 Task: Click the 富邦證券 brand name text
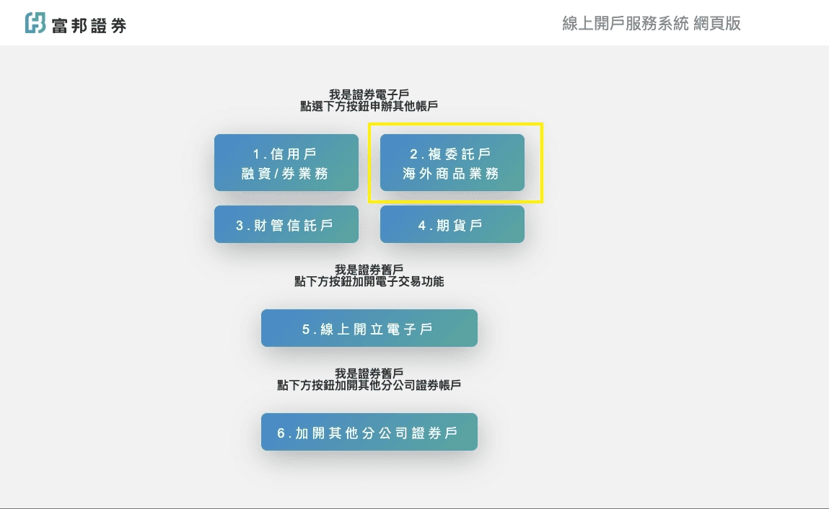89,25
